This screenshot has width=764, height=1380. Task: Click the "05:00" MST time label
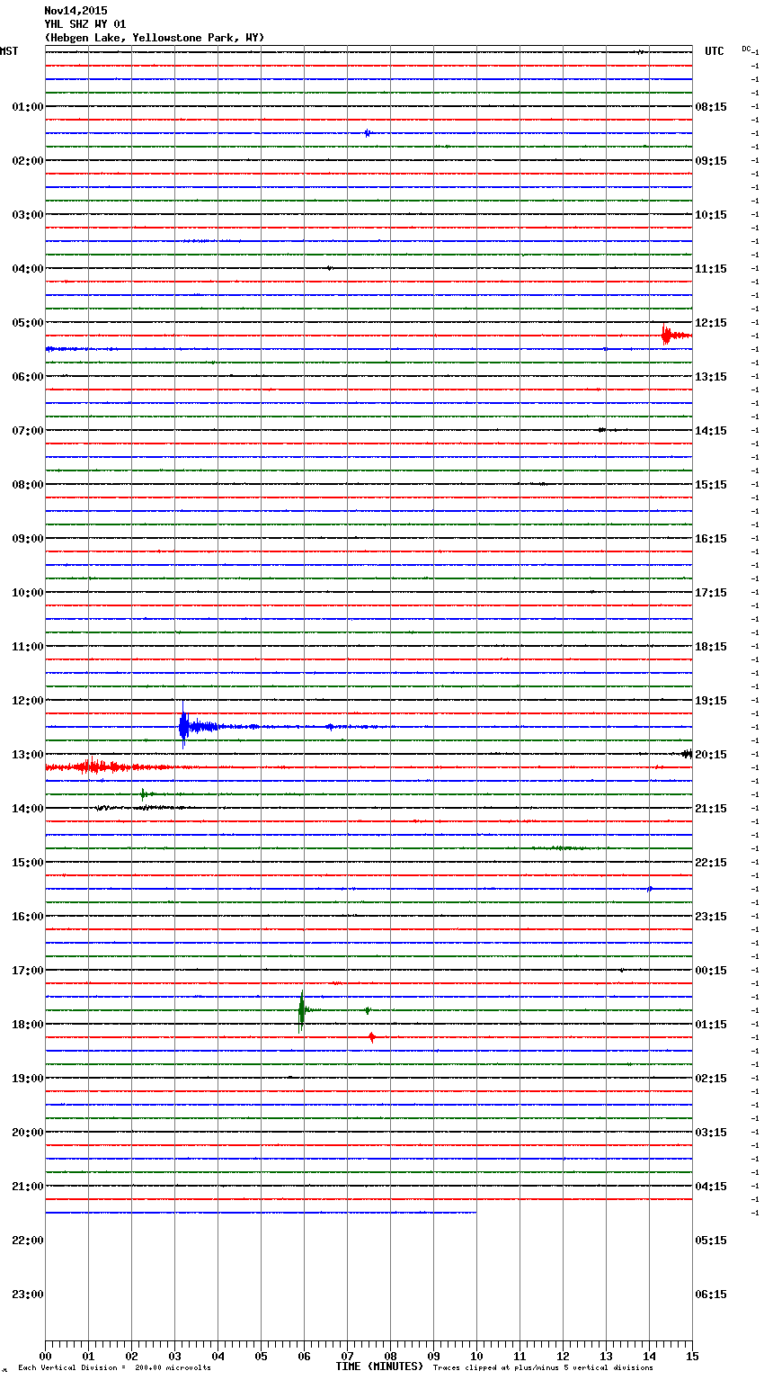(27, 323)
